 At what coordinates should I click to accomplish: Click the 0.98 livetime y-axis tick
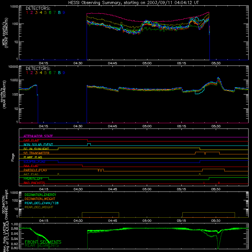coord(15,229)
